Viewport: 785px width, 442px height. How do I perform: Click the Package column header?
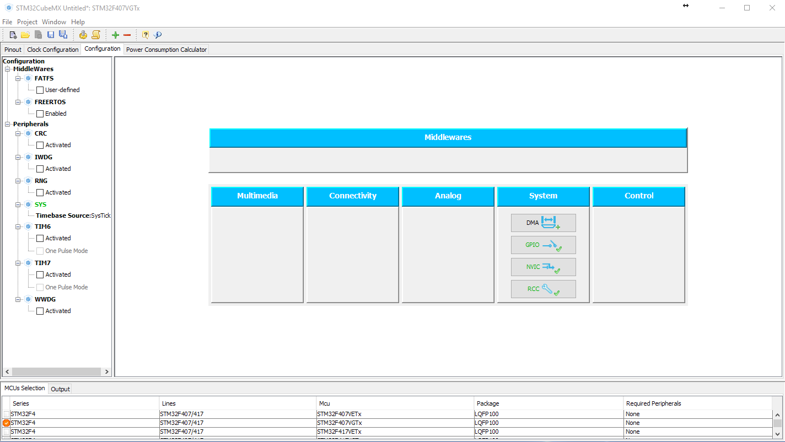pyautogui.click(x=549, y=403)
